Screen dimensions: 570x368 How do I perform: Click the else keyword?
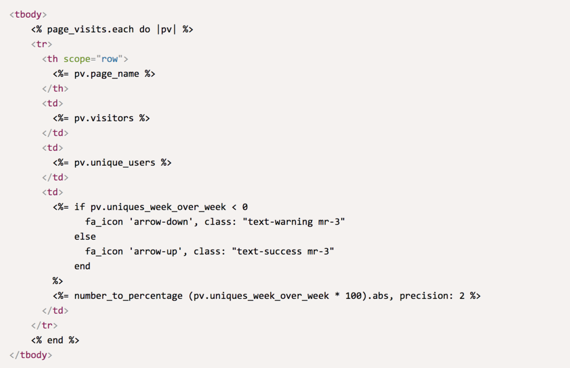(85, 237)
